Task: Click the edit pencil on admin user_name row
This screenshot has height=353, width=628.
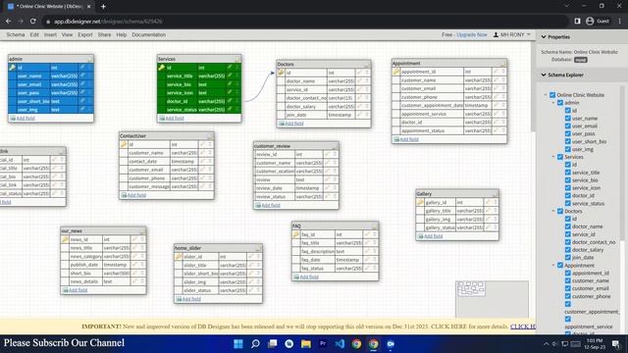Action: (x=82, y=76)
